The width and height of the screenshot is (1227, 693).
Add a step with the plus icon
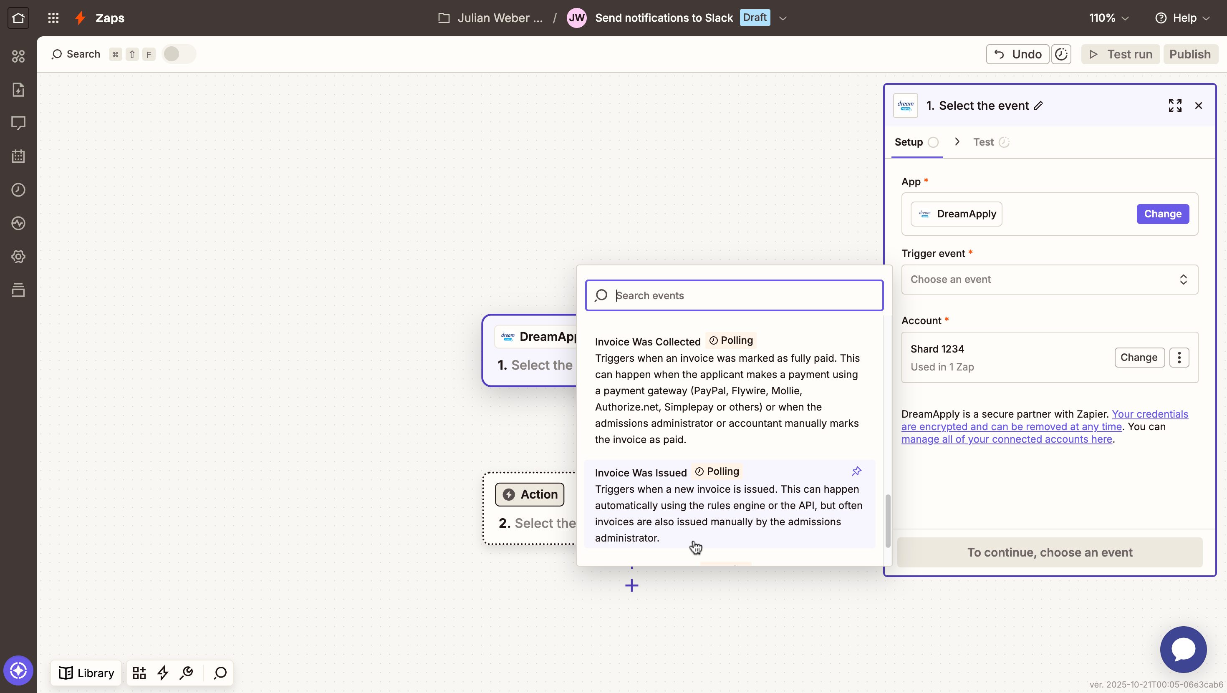631,585
